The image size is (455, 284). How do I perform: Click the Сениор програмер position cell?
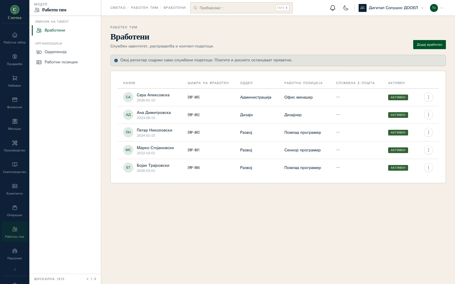click(x=302, y=150)
